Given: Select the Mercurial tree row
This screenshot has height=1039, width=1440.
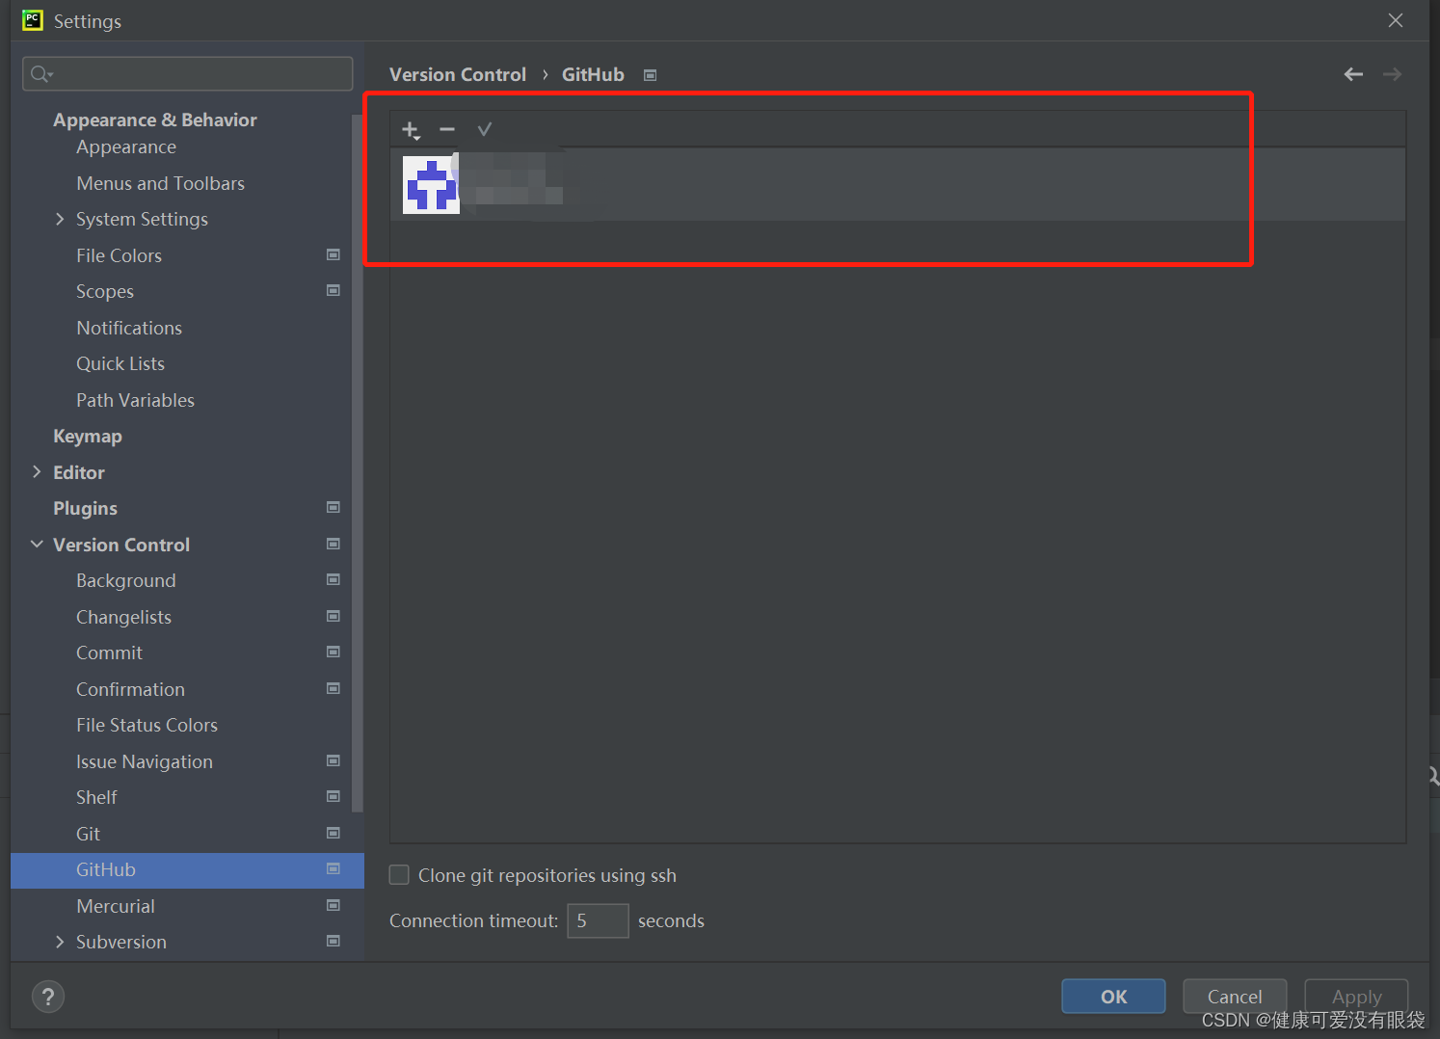Looking at the screenshot, I should coord(188,906).
